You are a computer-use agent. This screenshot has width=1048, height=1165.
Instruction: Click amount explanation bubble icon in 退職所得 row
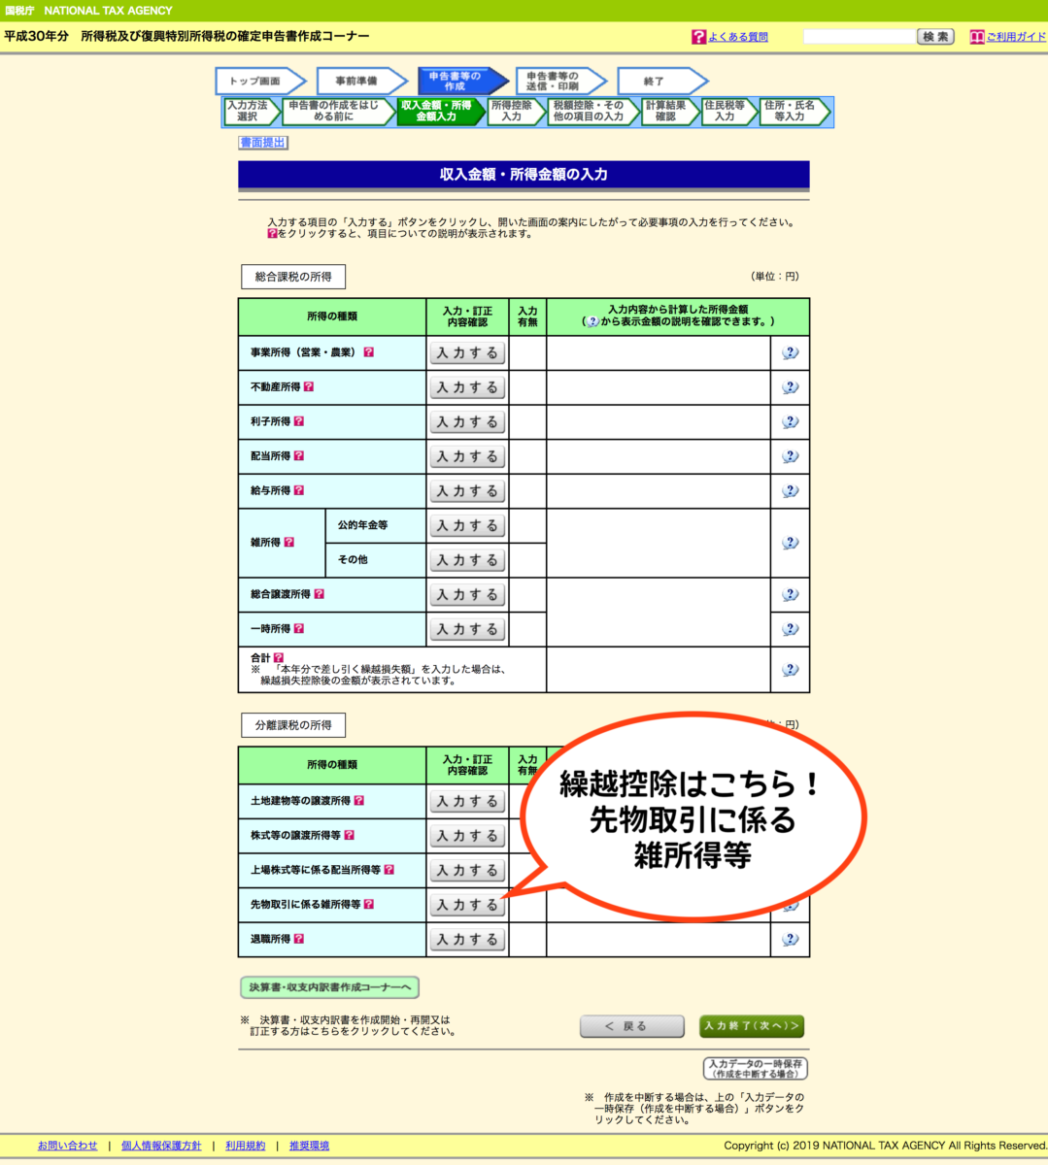(790, 939)
